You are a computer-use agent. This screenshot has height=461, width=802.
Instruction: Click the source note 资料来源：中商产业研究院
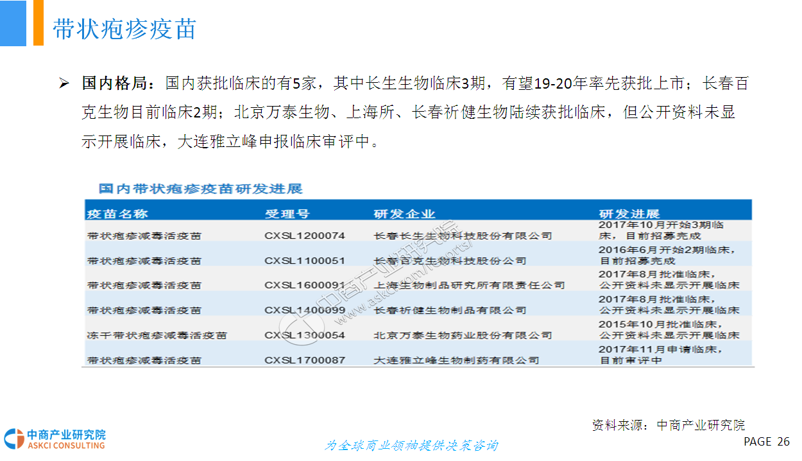point(668,425)
